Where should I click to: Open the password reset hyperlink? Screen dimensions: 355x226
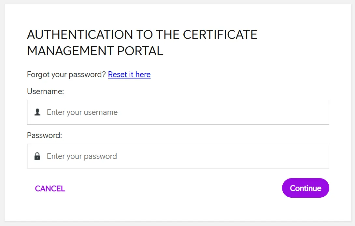pyautogui.click(x=129, y=75)
